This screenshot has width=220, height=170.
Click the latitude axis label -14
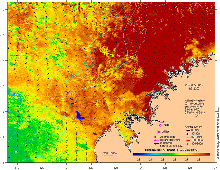point(2,60)
